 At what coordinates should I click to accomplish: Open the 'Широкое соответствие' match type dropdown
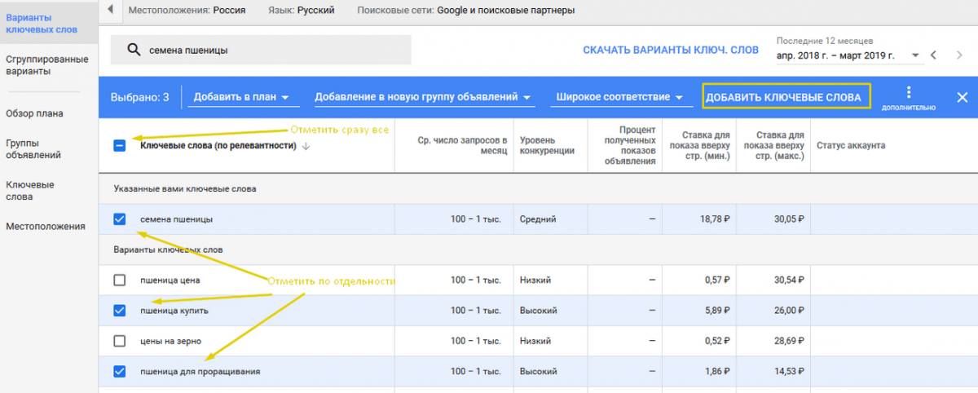[619, 97]
